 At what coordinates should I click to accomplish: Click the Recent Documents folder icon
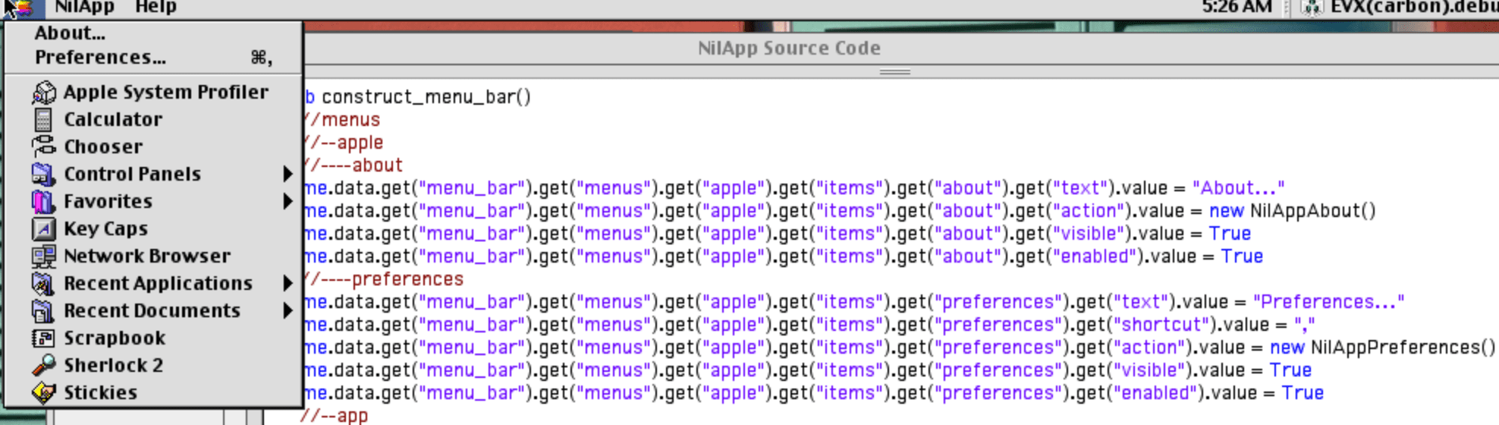44,310
